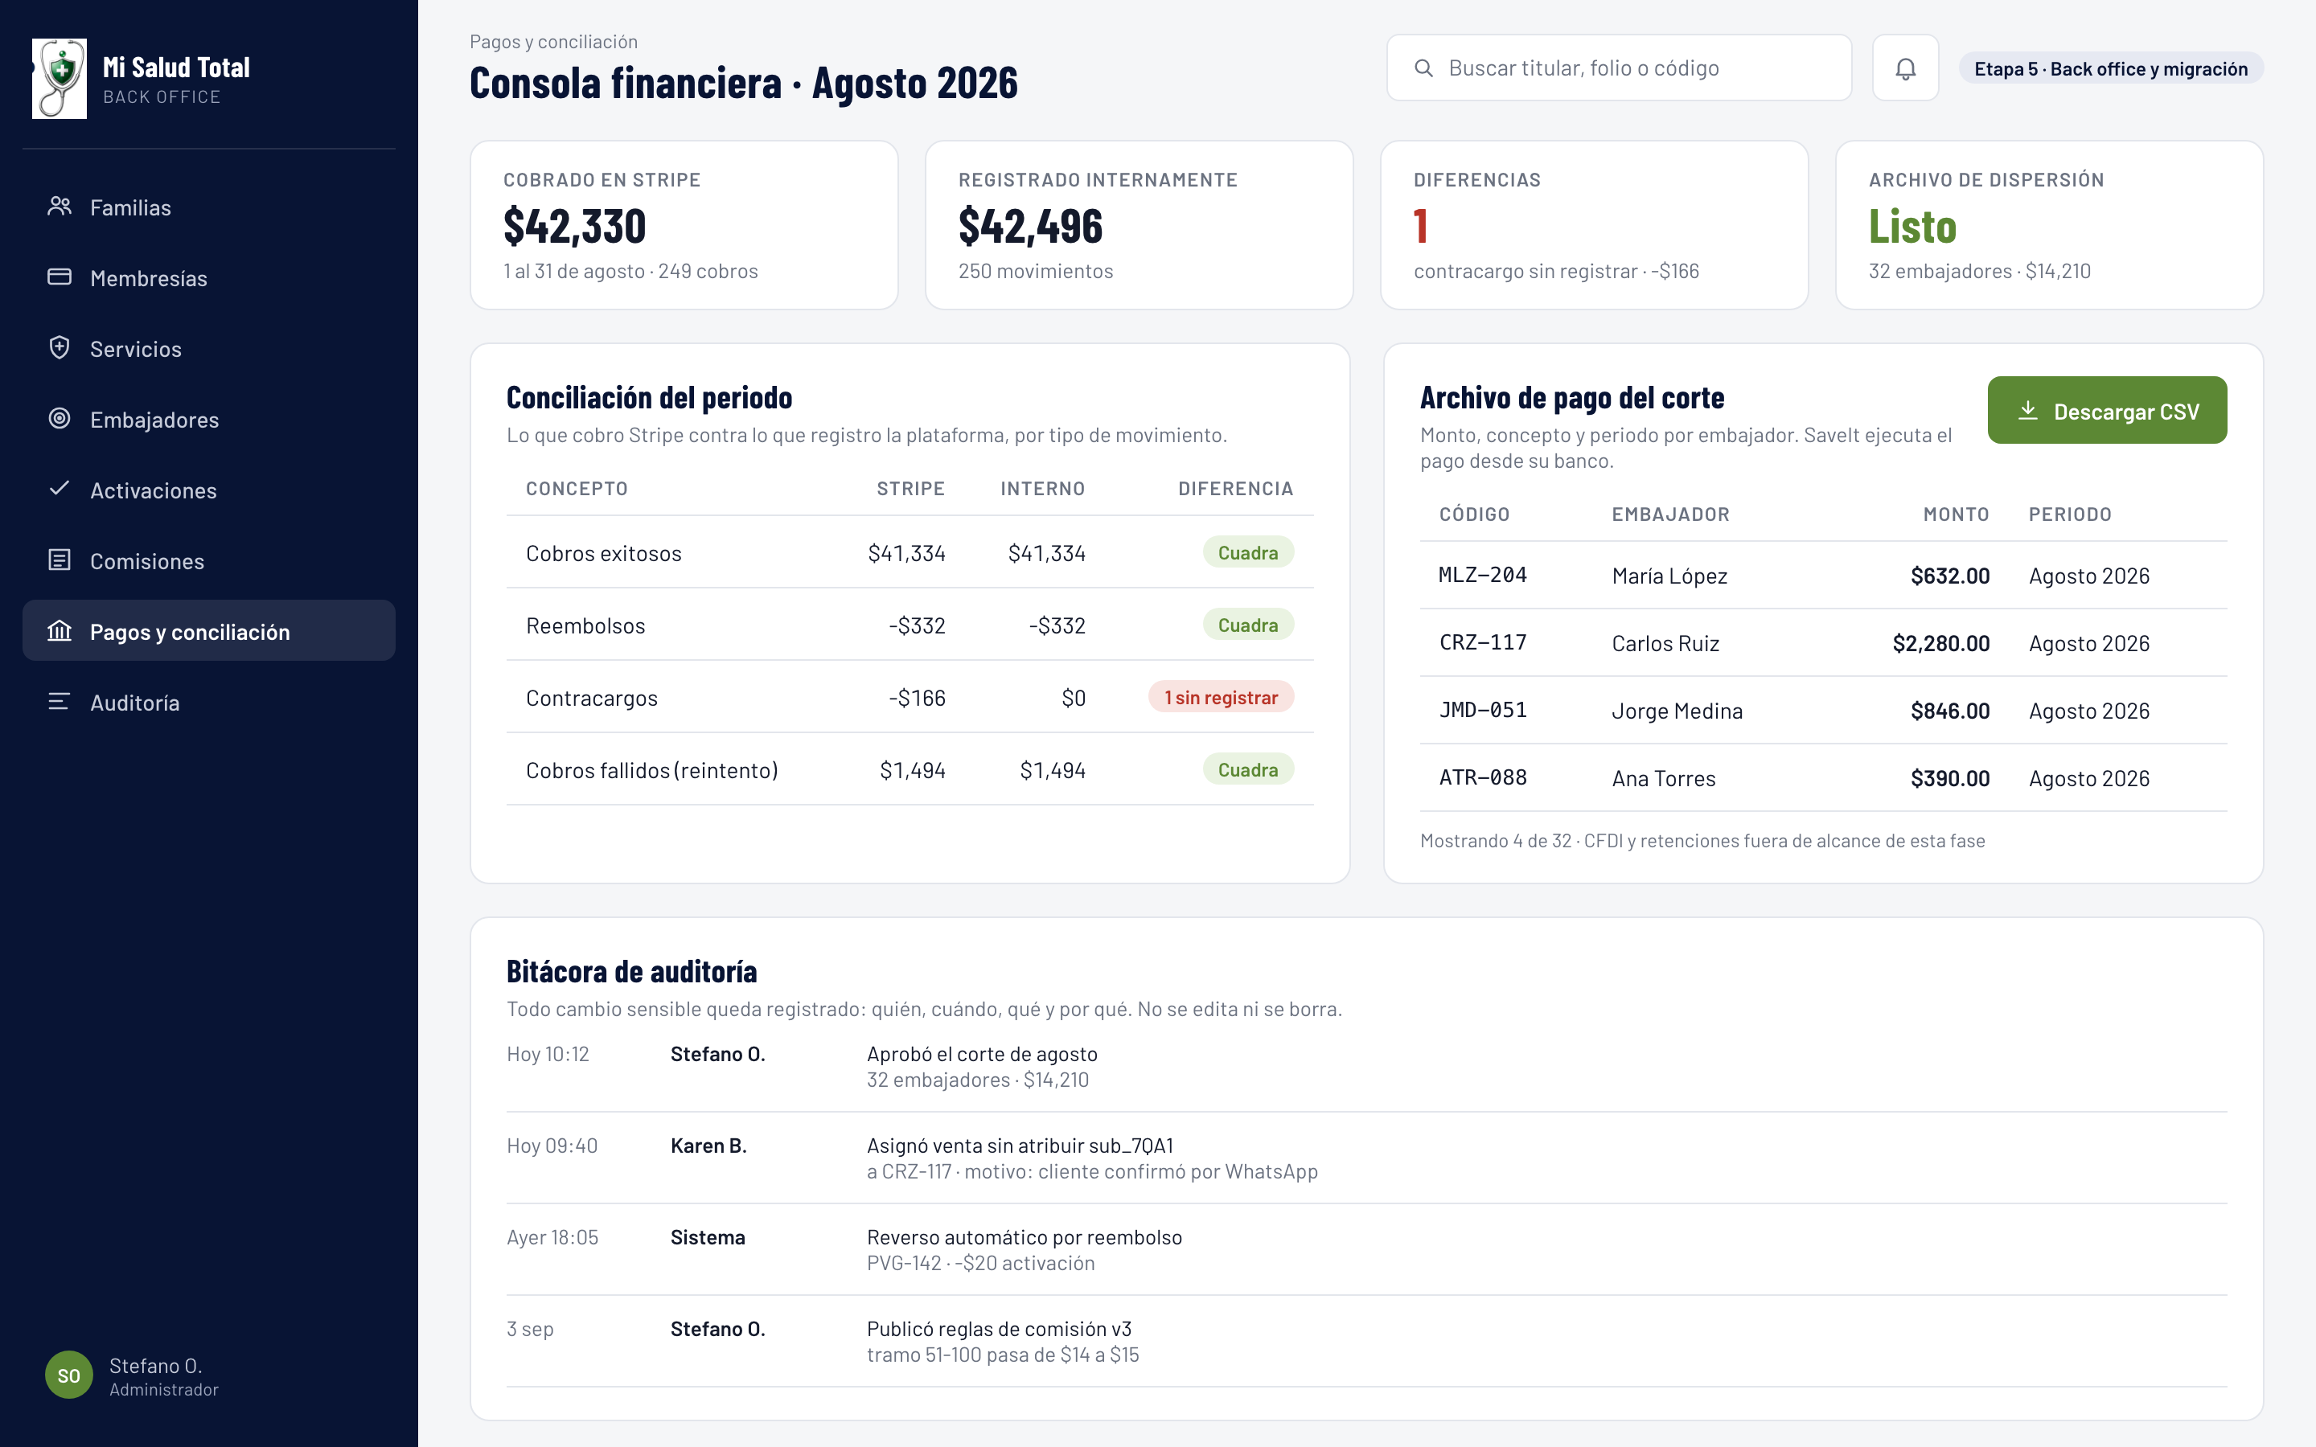Open the Aprobó el corte de agosto log entry
Viewport: 2316px width, 1447px height.
(x=1366, y=1066)
